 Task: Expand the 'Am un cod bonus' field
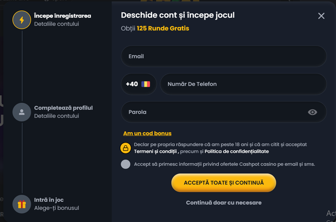coord(147,134)
